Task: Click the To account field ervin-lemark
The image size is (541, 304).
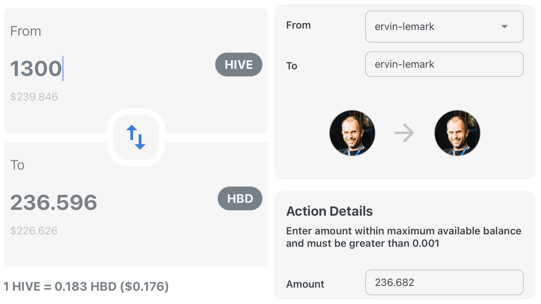Action: coord(444,64)
